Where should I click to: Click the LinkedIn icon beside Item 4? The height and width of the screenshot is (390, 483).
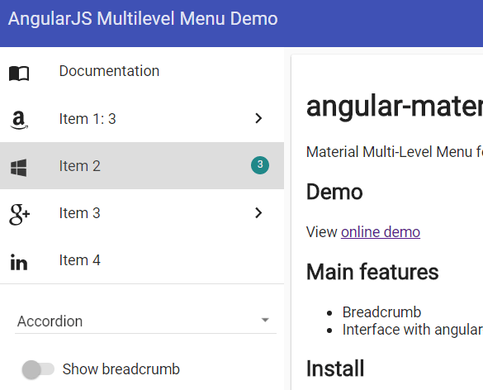coord(19,262)
